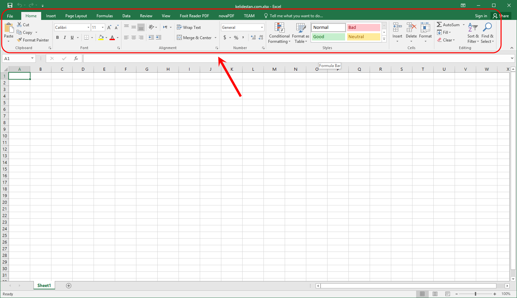517x298 pixels.
Task: Open Find & Select magnifier menu
Action: (487, 33)
